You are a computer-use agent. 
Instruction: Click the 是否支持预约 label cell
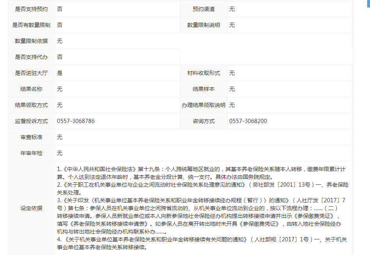tap(31, 9)
